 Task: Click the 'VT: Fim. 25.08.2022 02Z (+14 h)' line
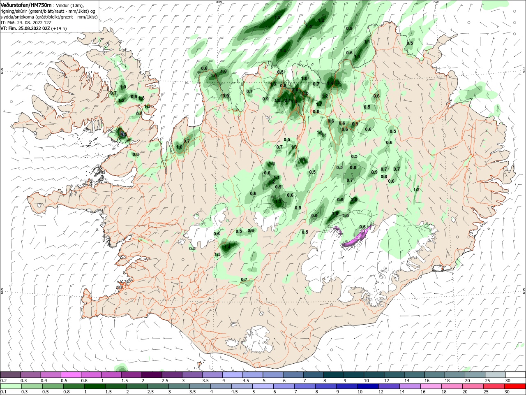[33, 28]
